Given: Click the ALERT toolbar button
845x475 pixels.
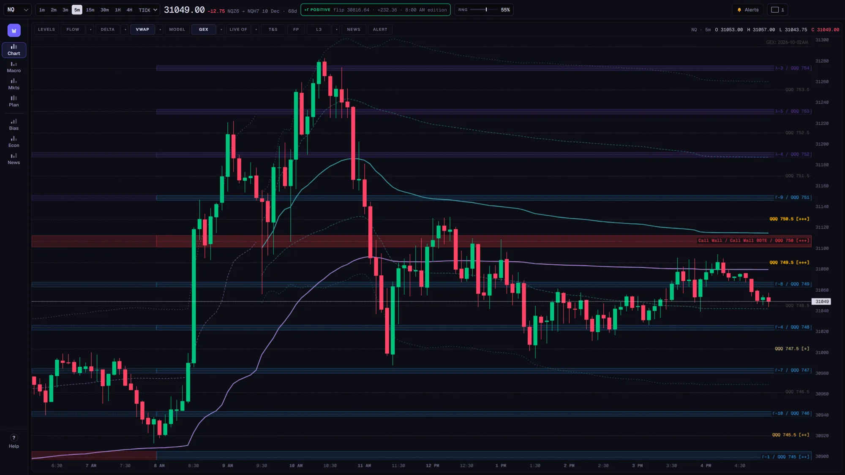Looking at the screenshot, I should pyautogui.click(x=380, y=30).
